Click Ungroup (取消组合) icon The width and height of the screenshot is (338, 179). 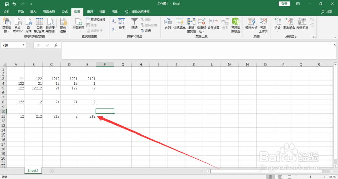point(289,22)
